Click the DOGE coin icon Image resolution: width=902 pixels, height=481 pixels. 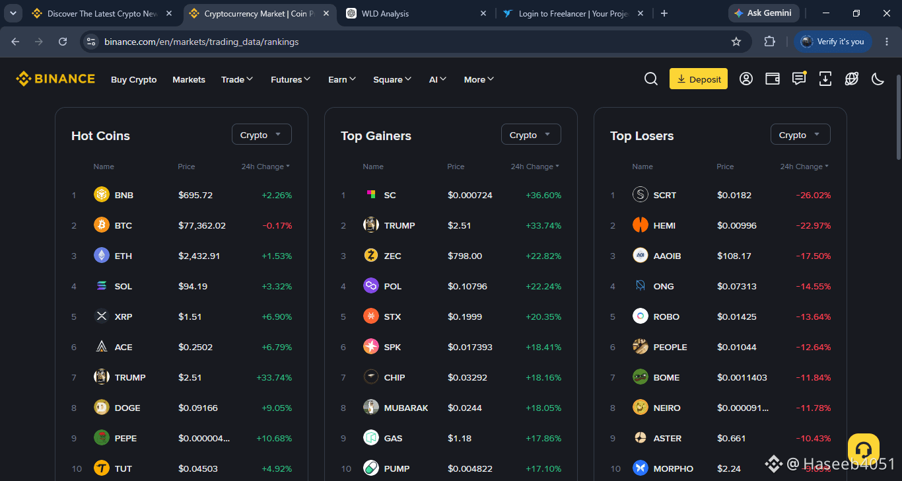[102, 408]
